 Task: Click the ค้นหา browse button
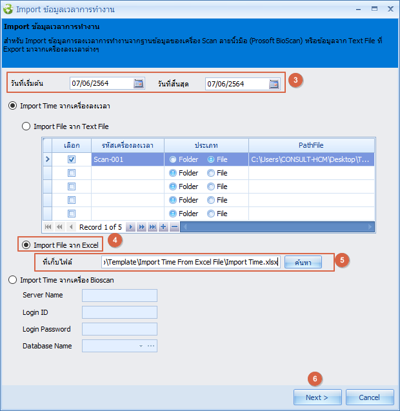(303, 262)
